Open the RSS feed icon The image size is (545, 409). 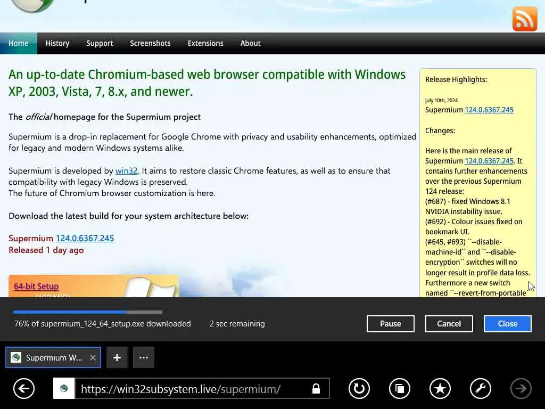pyautogui.click(x=524, y=19)
